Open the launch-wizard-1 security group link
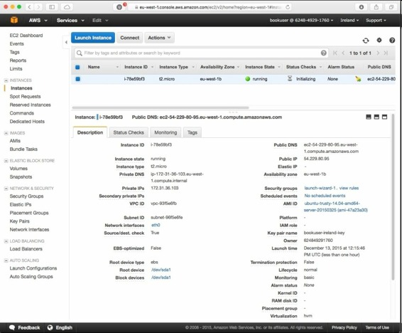Viewport: 402px width, 333px height. coord(320,188)
